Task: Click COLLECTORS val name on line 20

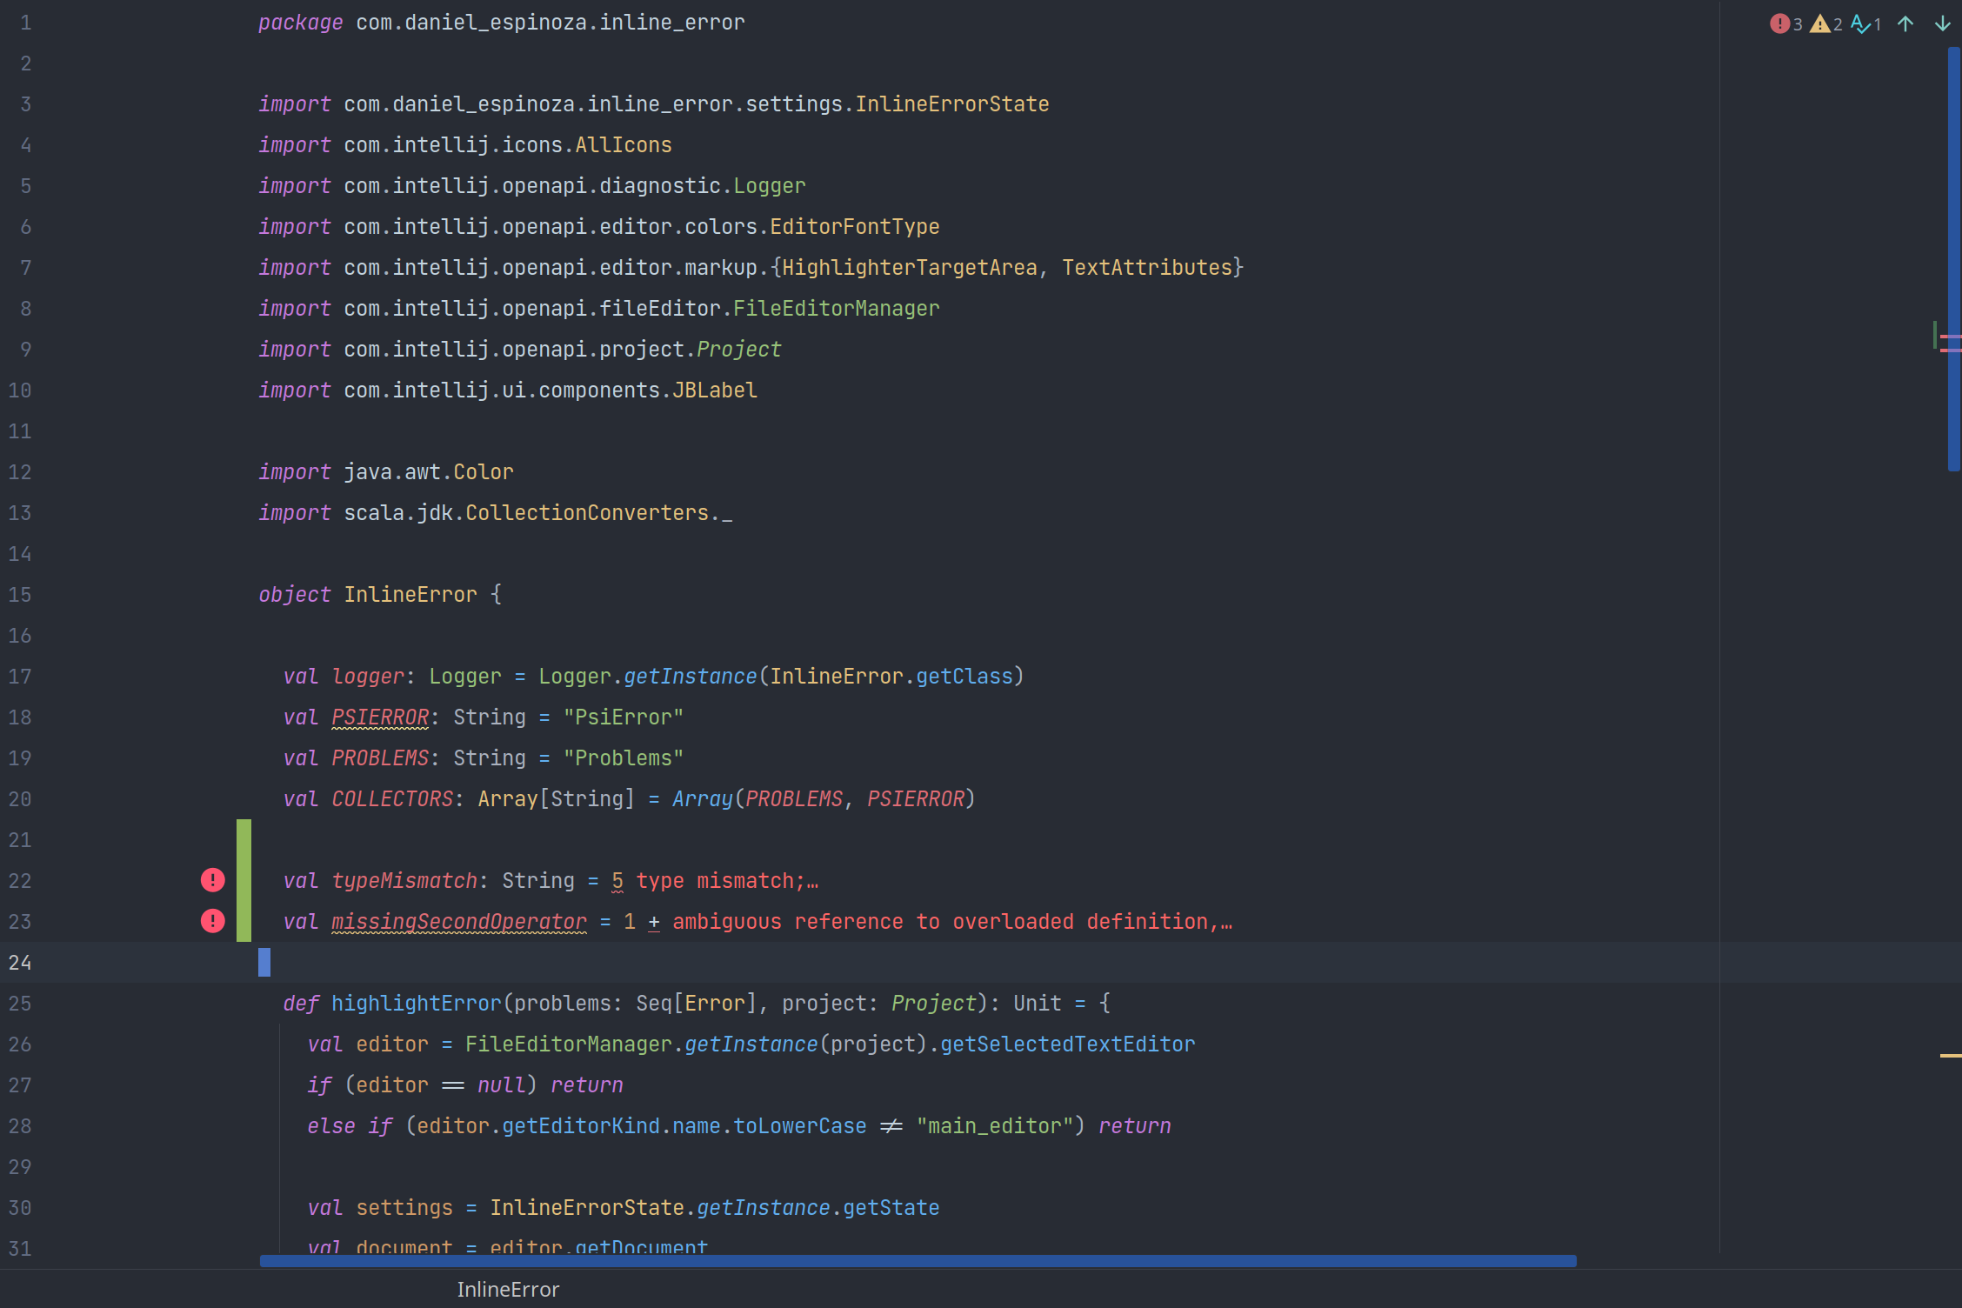Action: tap(392, 799)
